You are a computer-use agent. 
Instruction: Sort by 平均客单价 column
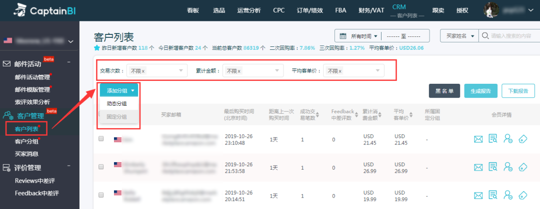(411, 114)
